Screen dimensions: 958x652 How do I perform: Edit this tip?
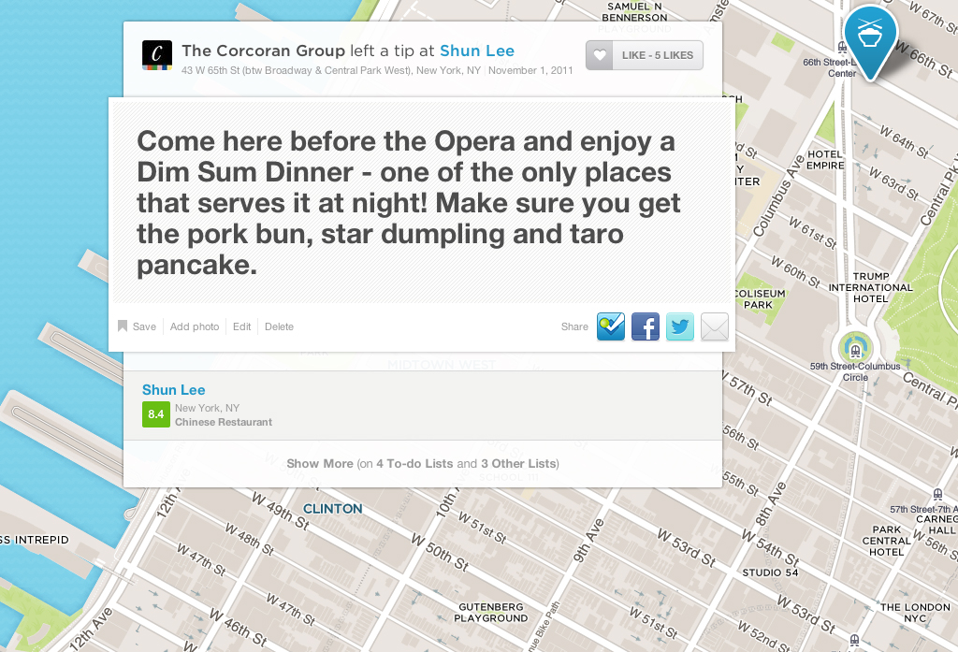tap(242, 326)
